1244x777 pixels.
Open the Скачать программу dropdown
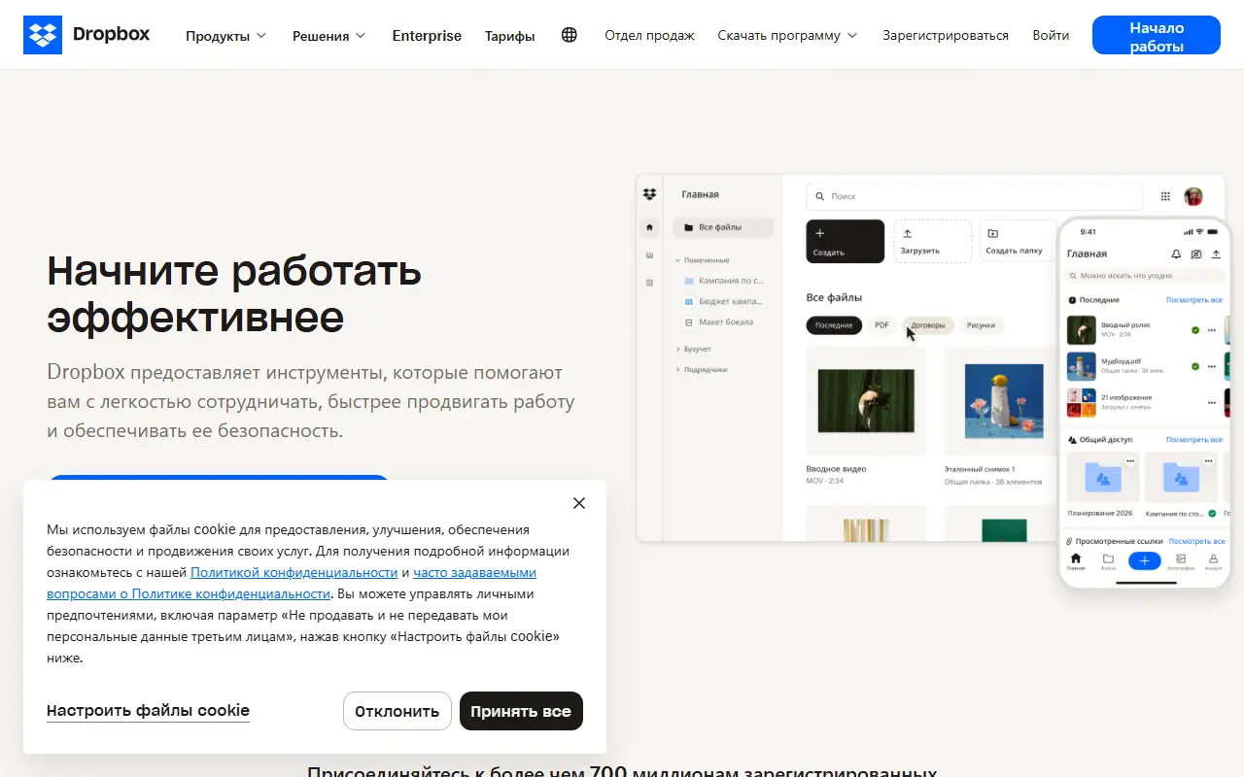[x=787, y=35]
